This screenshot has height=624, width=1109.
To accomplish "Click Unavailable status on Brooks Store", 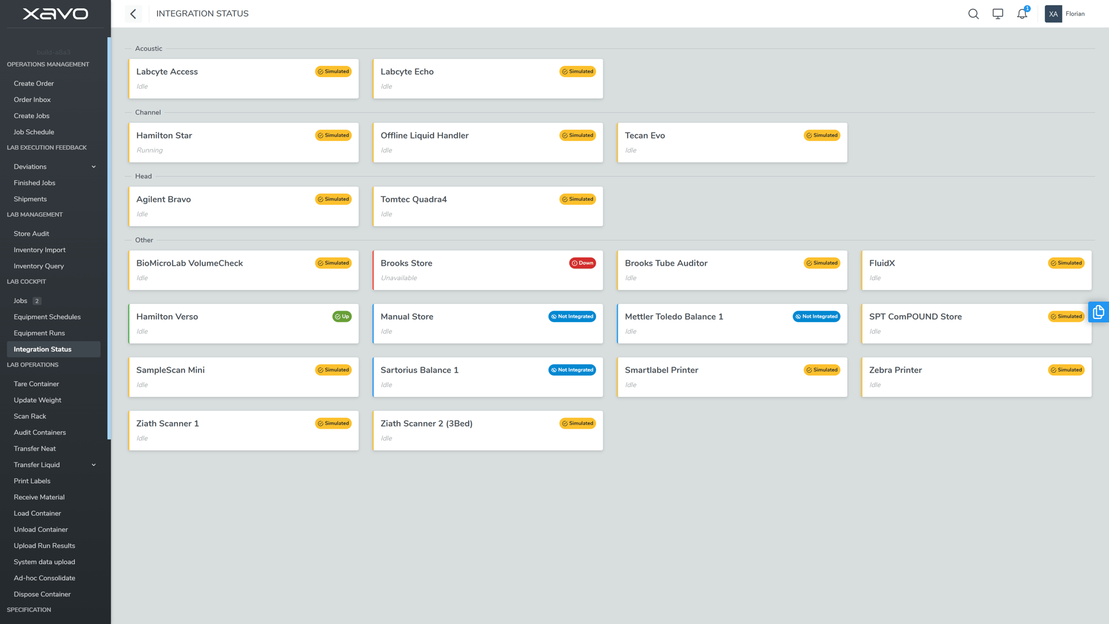I will [x=399, y=278].
